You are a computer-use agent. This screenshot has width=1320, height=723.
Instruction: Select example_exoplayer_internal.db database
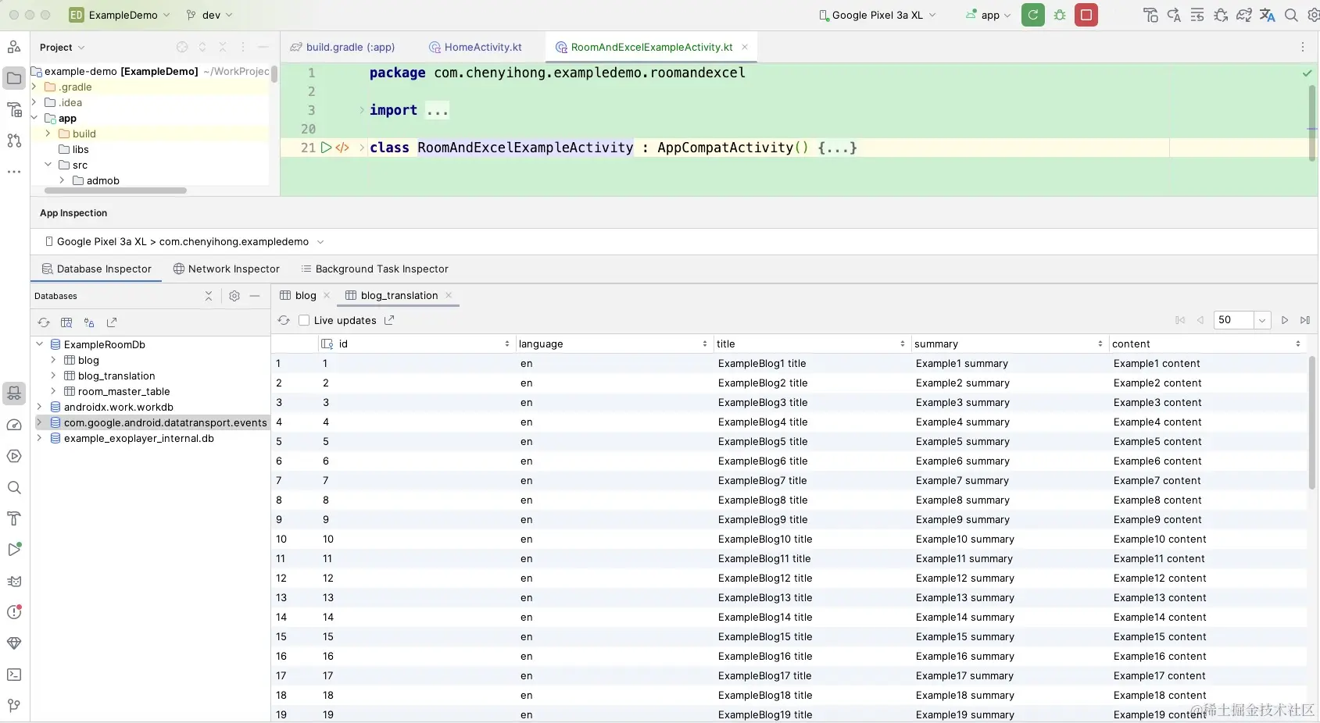(138, 438)
